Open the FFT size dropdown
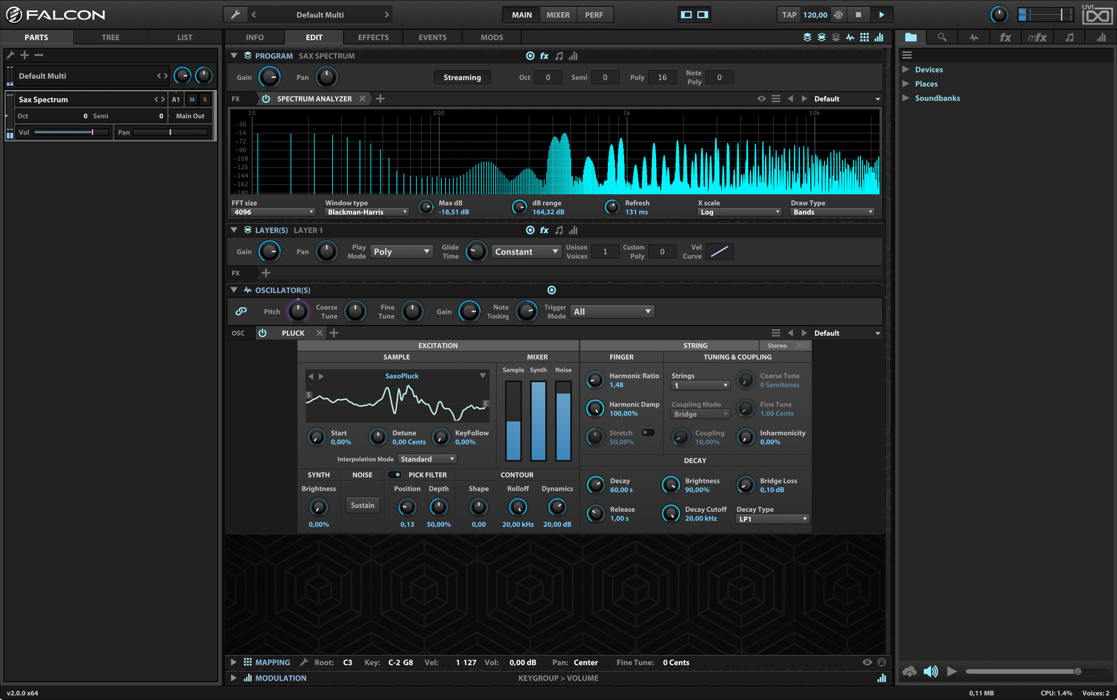This screenshot has width=1117, height=700. point(273,212)
